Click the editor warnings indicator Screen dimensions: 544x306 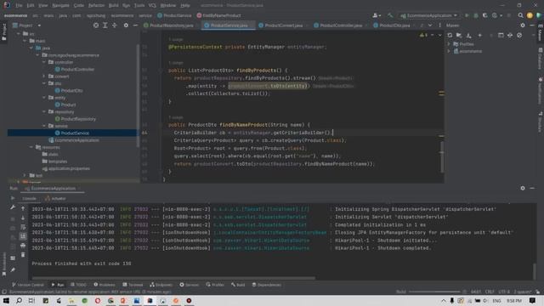tap(424, 35)
